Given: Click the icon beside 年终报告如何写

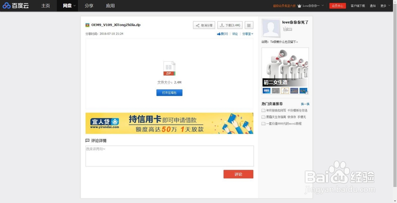Looking at the screenshot, I should [x=263, y=110].
